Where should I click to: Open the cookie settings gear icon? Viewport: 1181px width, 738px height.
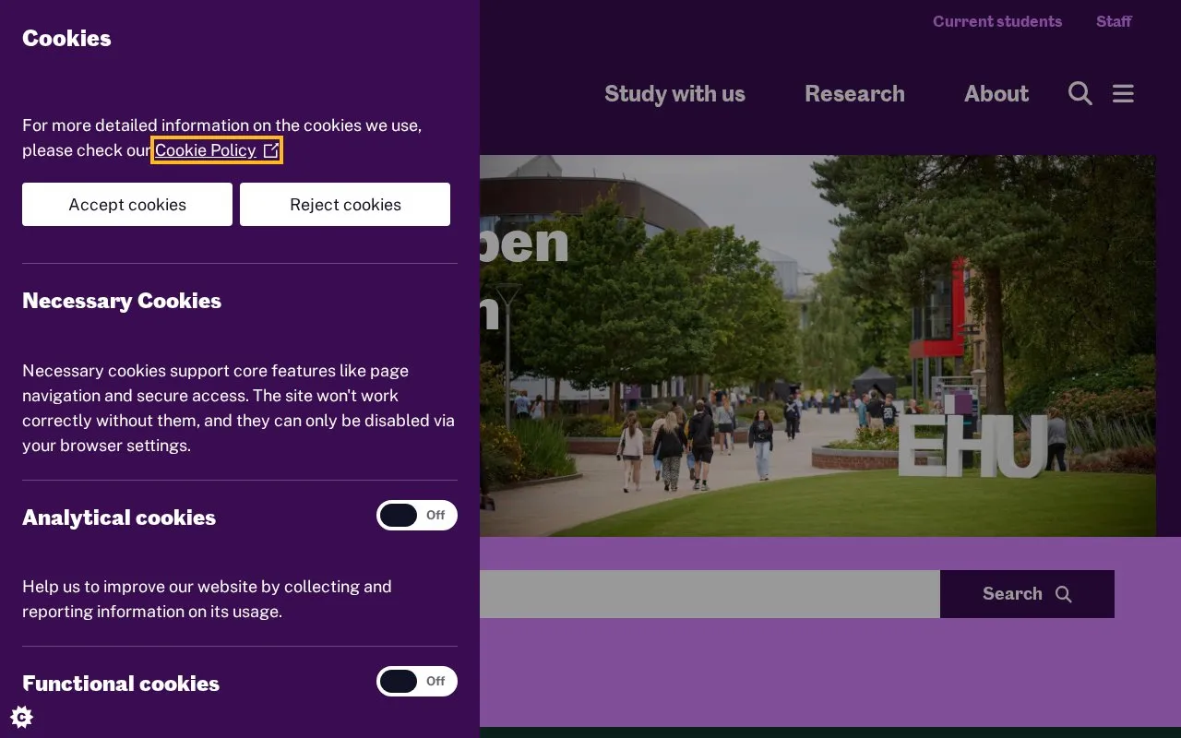tap(22, 717)
